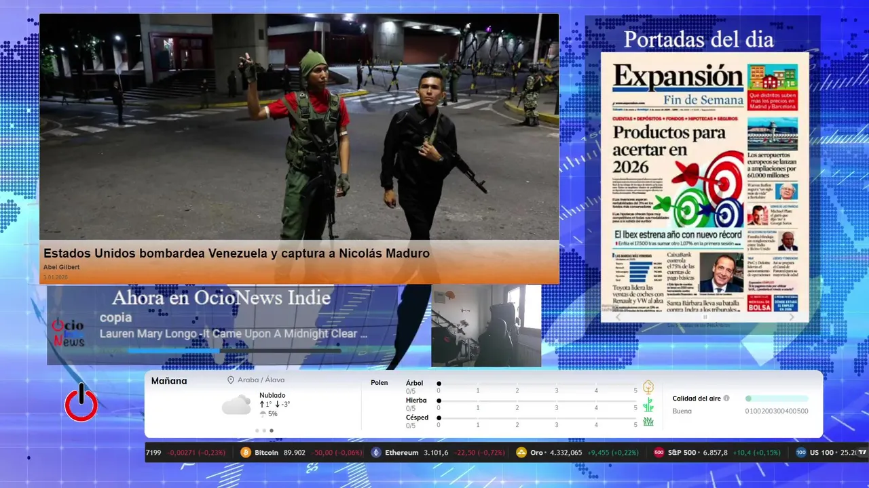Click the Árbol pollen level slider
This screenshot has height=488, width=869.
click(x=537, y=384)
